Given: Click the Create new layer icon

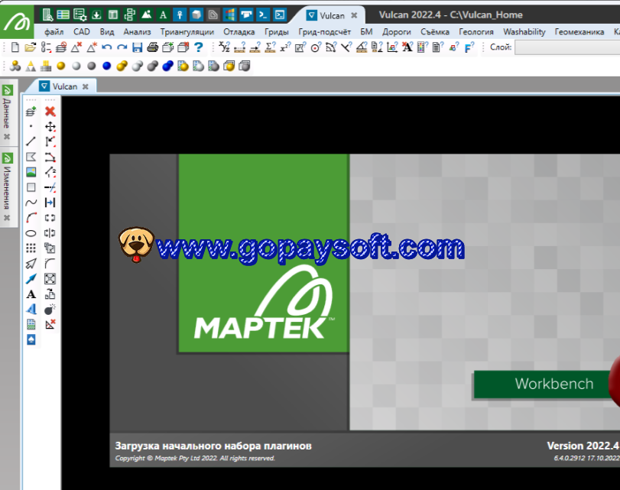Looking at the screenshot, I should (x=31, y=111).
